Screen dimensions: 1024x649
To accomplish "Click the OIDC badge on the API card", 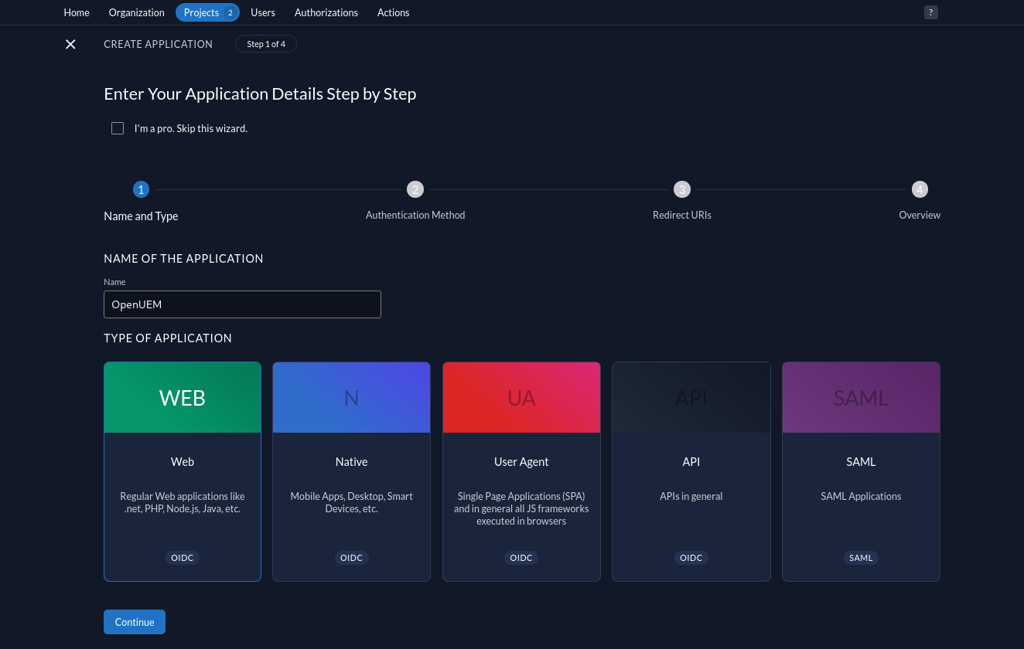I will 691,557.
